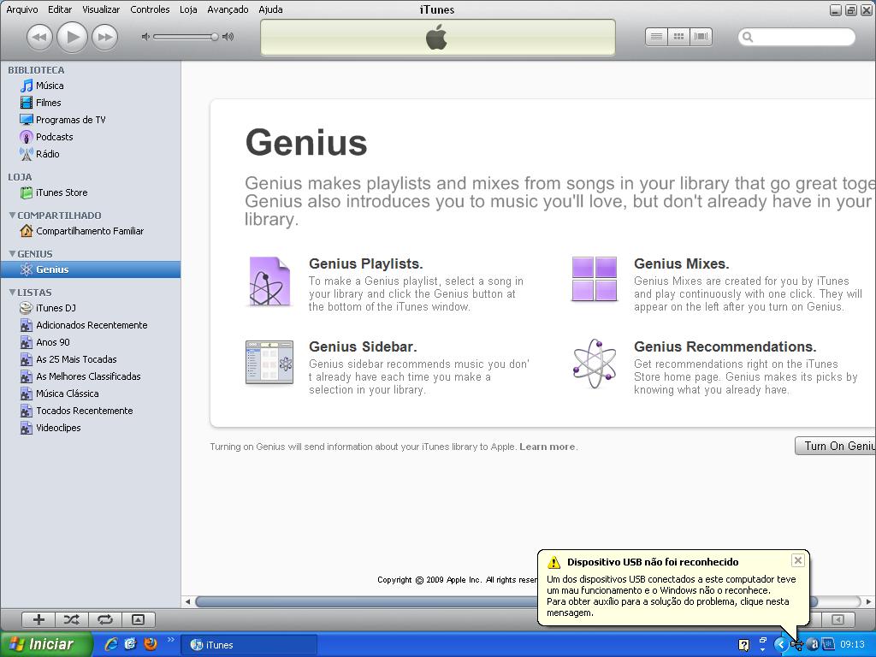Click the USB device tray icon
This screenshot has width=876, height=657.
(x=796, y=645)
